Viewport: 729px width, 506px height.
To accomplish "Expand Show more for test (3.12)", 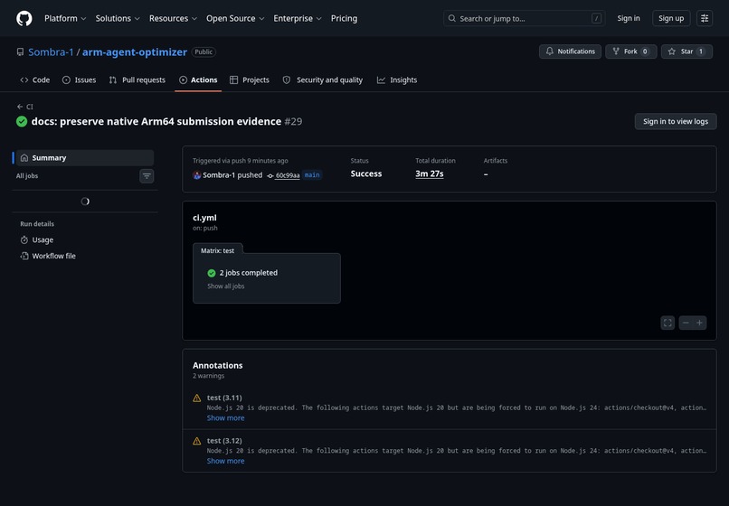I will point(225,461).
